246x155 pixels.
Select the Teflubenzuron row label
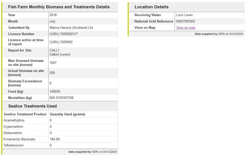pos(13,145)
